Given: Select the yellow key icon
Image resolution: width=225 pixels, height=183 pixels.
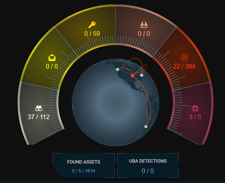Looking at the screenshot, I should coord(92,25).
